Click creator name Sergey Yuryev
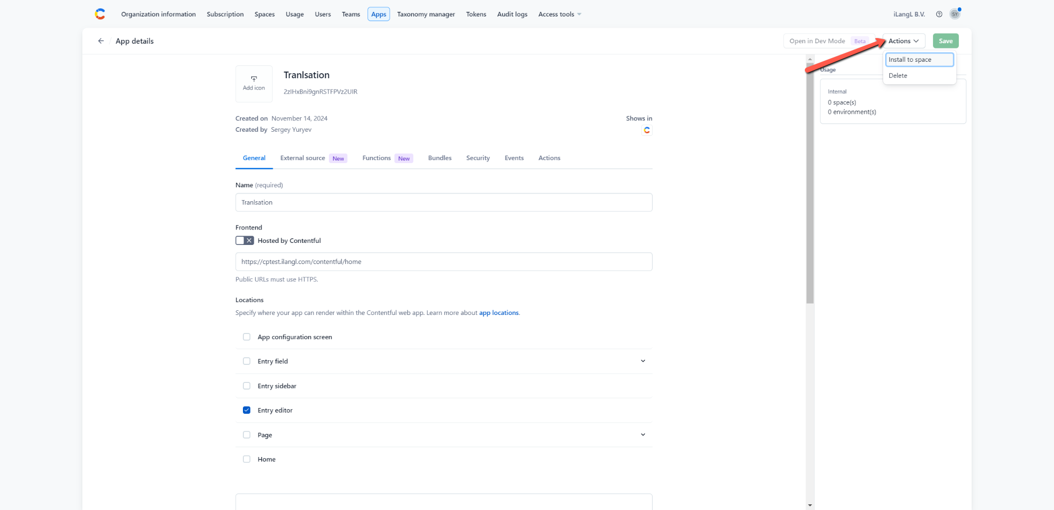The width and height of the screenshot is (1054, 510). click(291, 130)
